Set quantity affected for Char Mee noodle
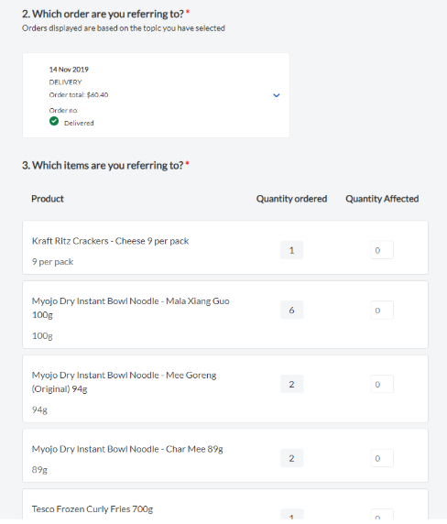 [x=382, y=458]
